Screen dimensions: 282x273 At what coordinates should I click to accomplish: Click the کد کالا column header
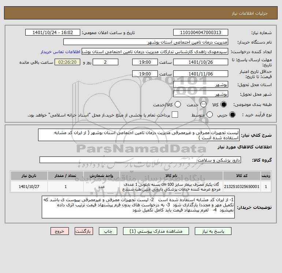pos(242,176)
